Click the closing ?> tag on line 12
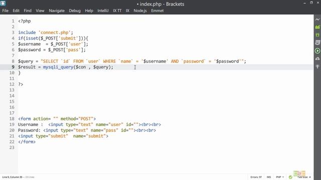 (x=21, y=84)
